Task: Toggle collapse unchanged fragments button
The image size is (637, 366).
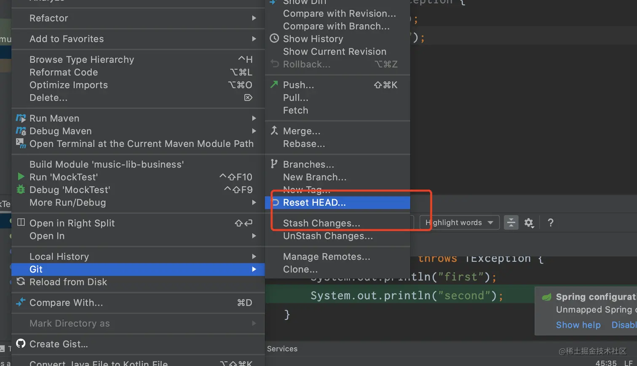Action: [511, 223]
